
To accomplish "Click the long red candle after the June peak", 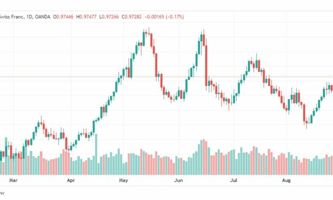I will point(206,66).
